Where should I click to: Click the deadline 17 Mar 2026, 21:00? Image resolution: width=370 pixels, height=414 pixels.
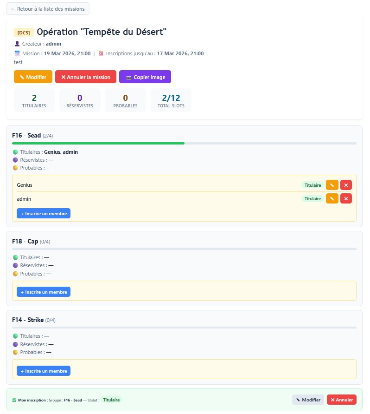pos(180,53)
